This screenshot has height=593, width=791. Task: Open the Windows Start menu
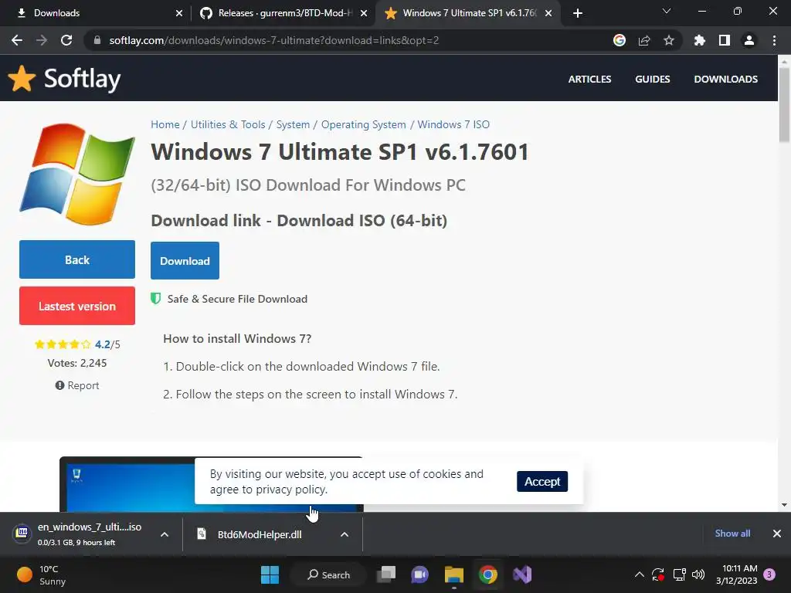(x=270, y=574)
